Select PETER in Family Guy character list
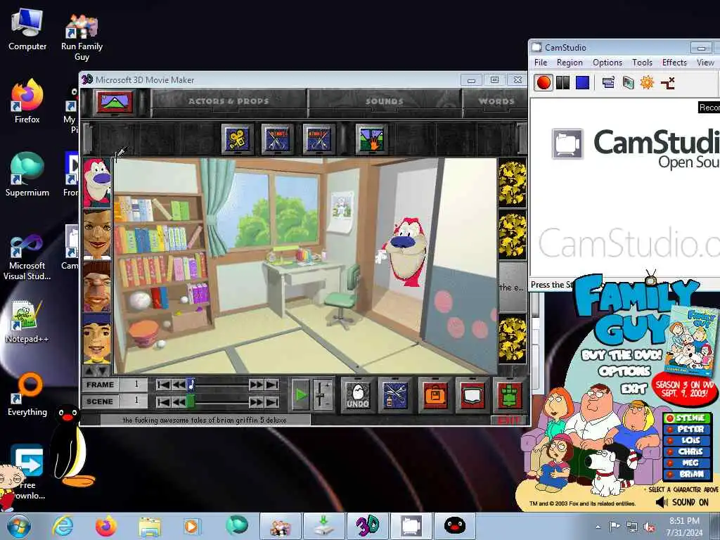720x540 pixels. 688,429
